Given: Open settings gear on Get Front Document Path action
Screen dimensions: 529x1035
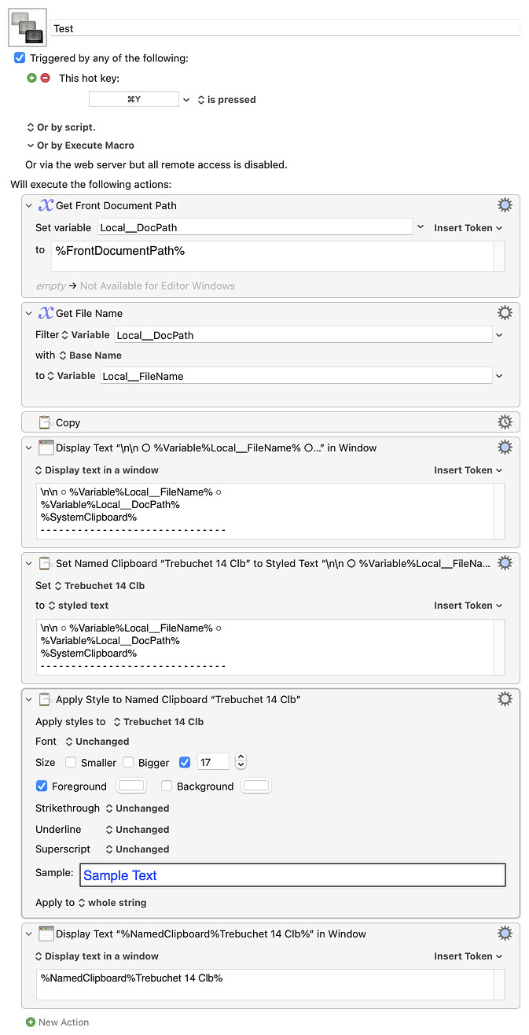Looking at the screenshot, I should (505, 204).
